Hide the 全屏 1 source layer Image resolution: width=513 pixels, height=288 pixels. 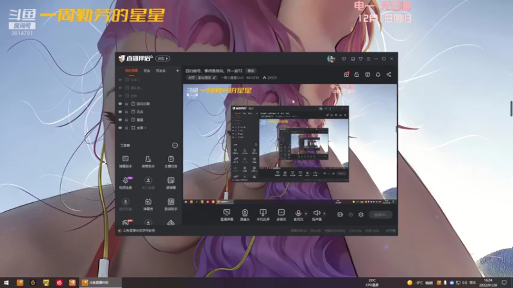(120, 127)
